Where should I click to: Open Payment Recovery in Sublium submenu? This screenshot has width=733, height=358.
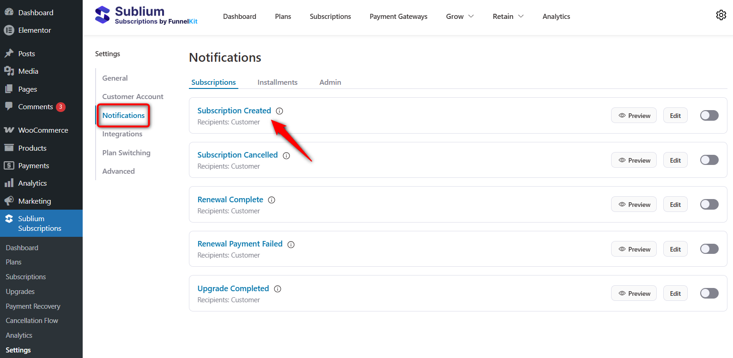tap(33, 306)
